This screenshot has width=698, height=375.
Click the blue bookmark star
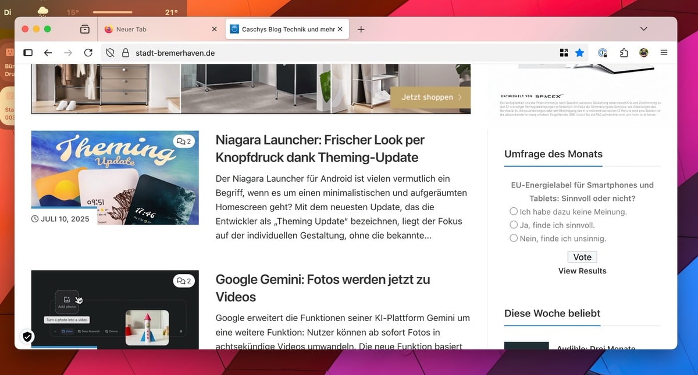(579, 53)
